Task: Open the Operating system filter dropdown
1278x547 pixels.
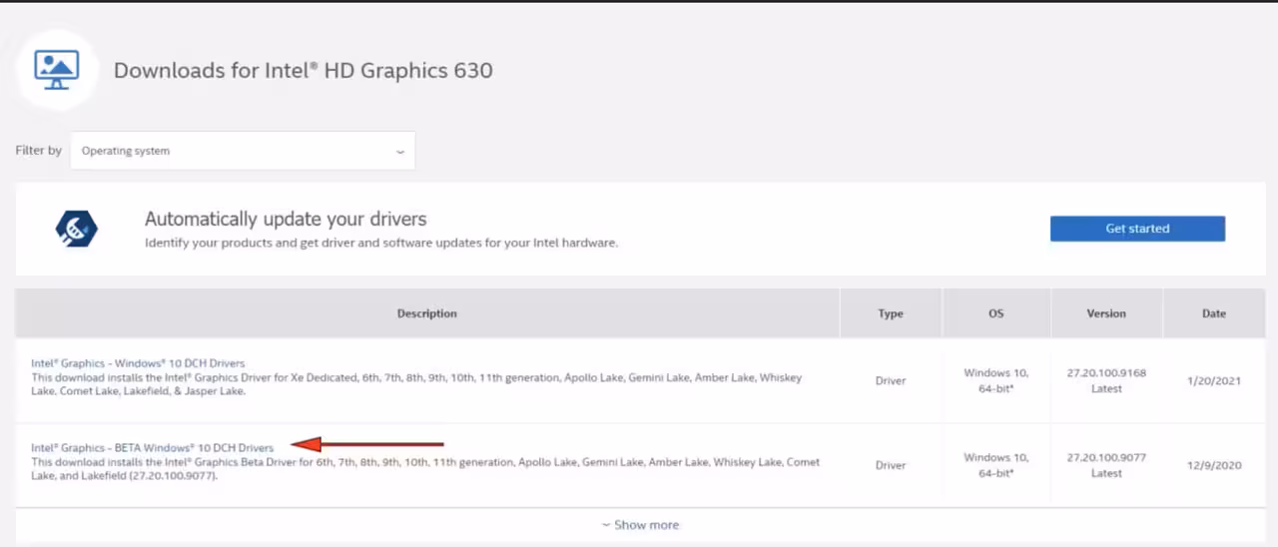Action: coord(243,151)
